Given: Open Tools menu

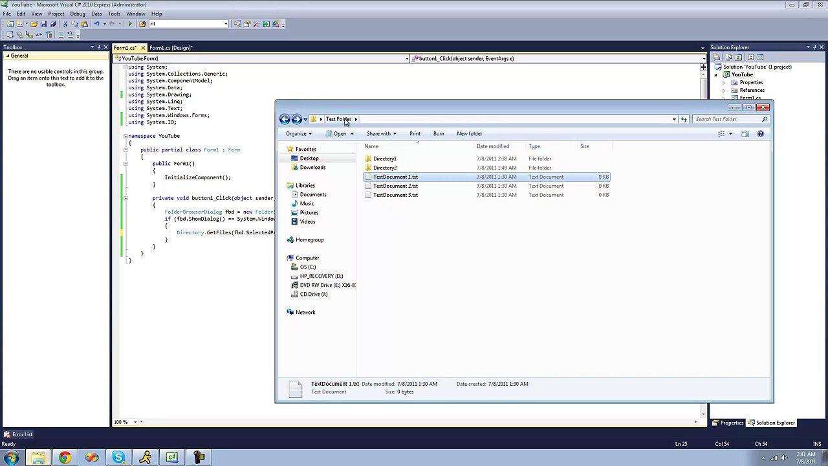Looking at the screenshot, I should (114, 14).
